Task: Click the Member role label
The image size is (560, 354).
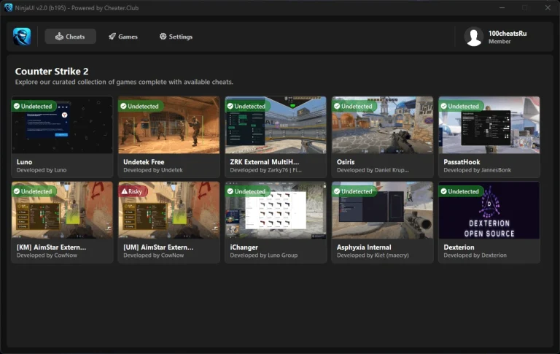Action: click(x=499, y=42)
